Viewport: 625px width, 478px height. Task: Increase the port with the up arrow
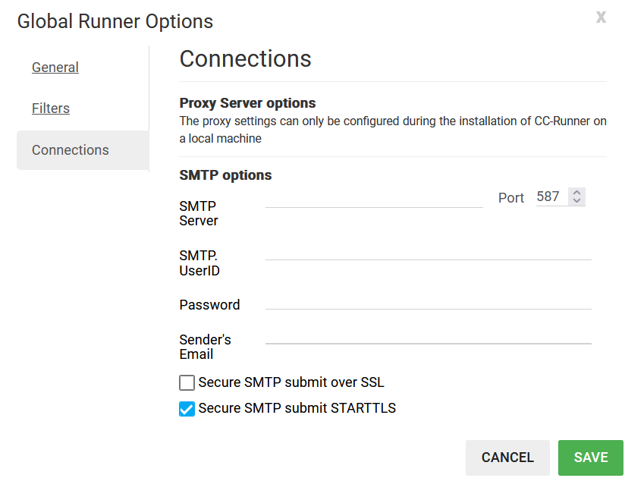click(577, 193)
